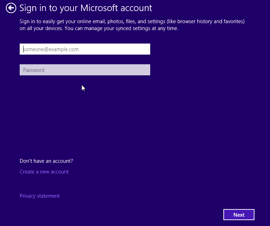Viewport: 270px width, 226px height.
Task: Click the Next button
Action: pos(239,215)
